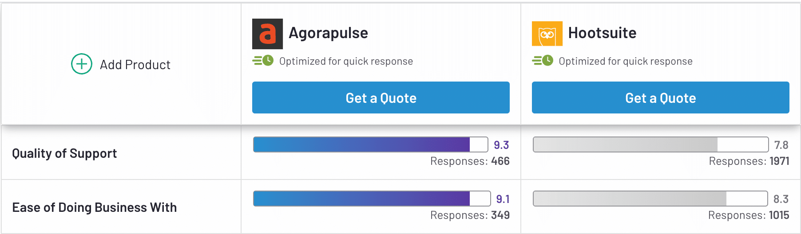
Task: Select the Ease of Doing Business With label
Action: click(x=94, y=207)
